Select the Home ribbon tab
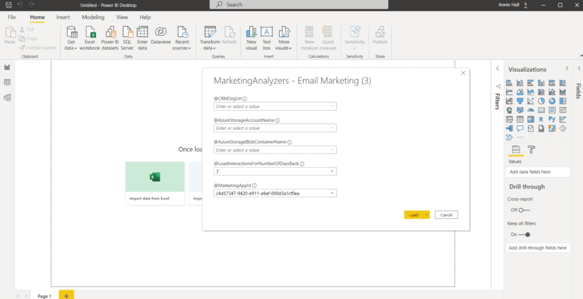 (x=37, y=17)
